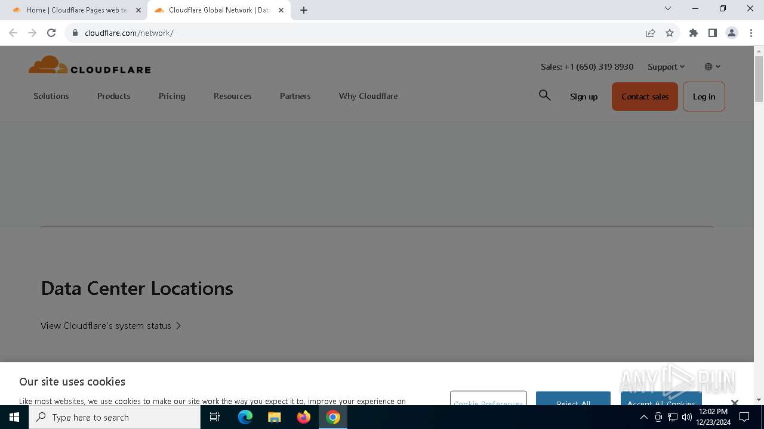Close the cookie banner
764x429 pixels.
735,402
